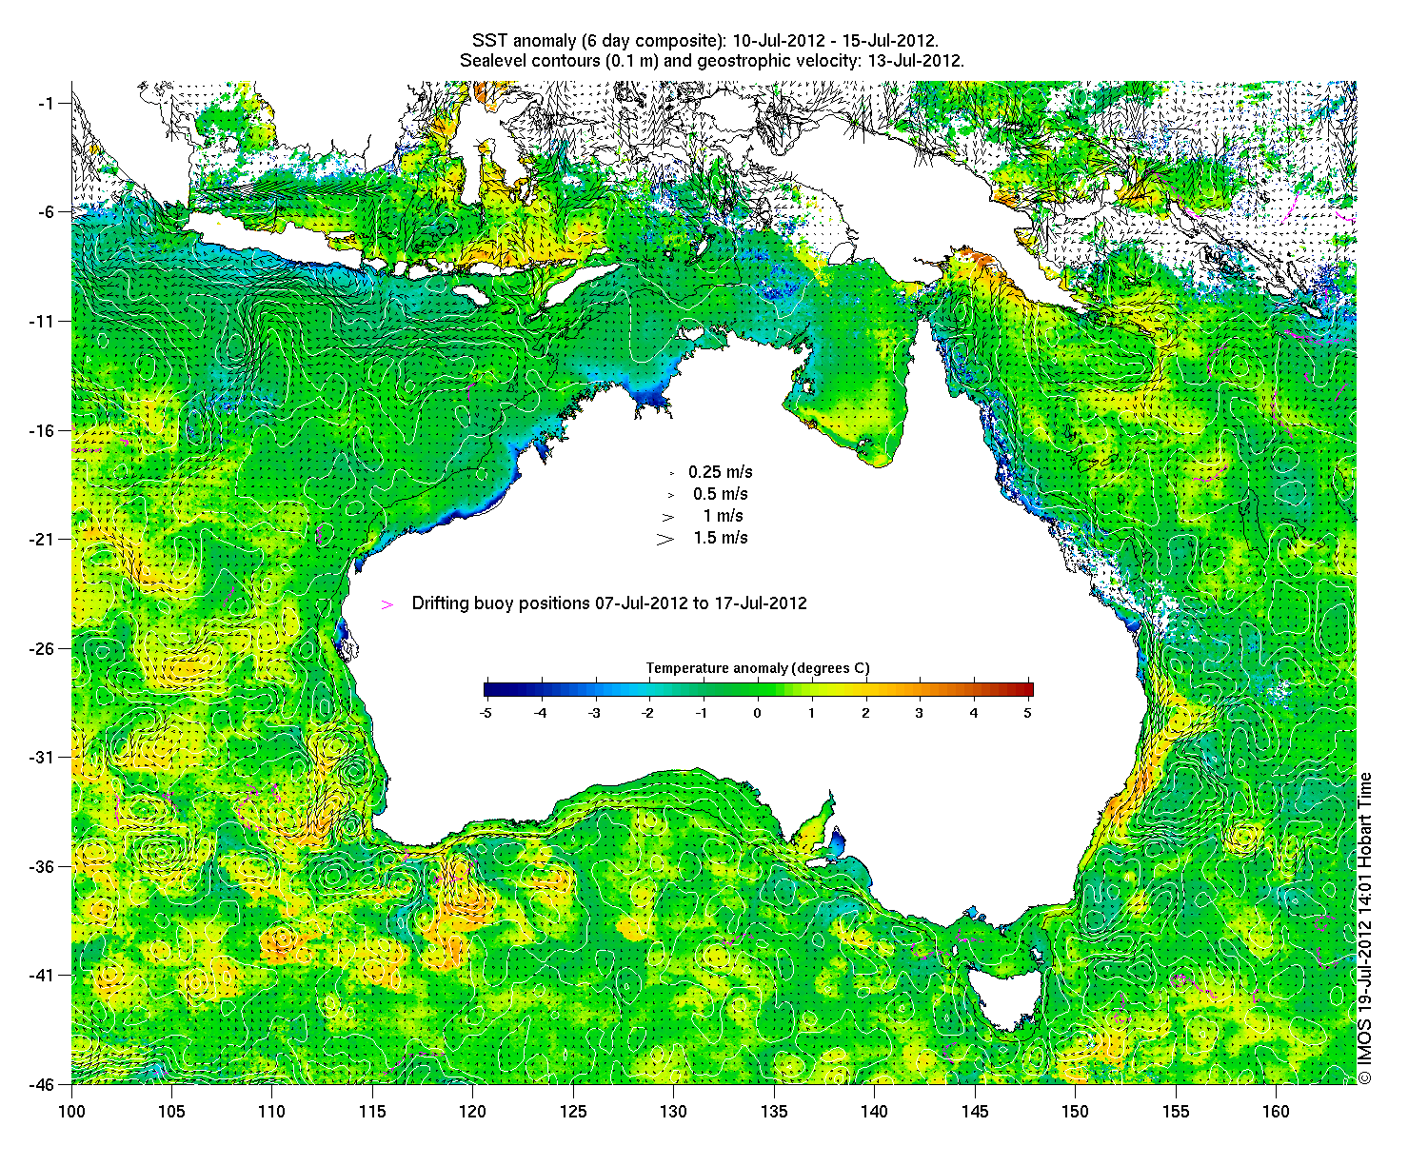Click the magenta buoy arrow legend symbol
The image size is (1428, 1166).
pos(387,604)
